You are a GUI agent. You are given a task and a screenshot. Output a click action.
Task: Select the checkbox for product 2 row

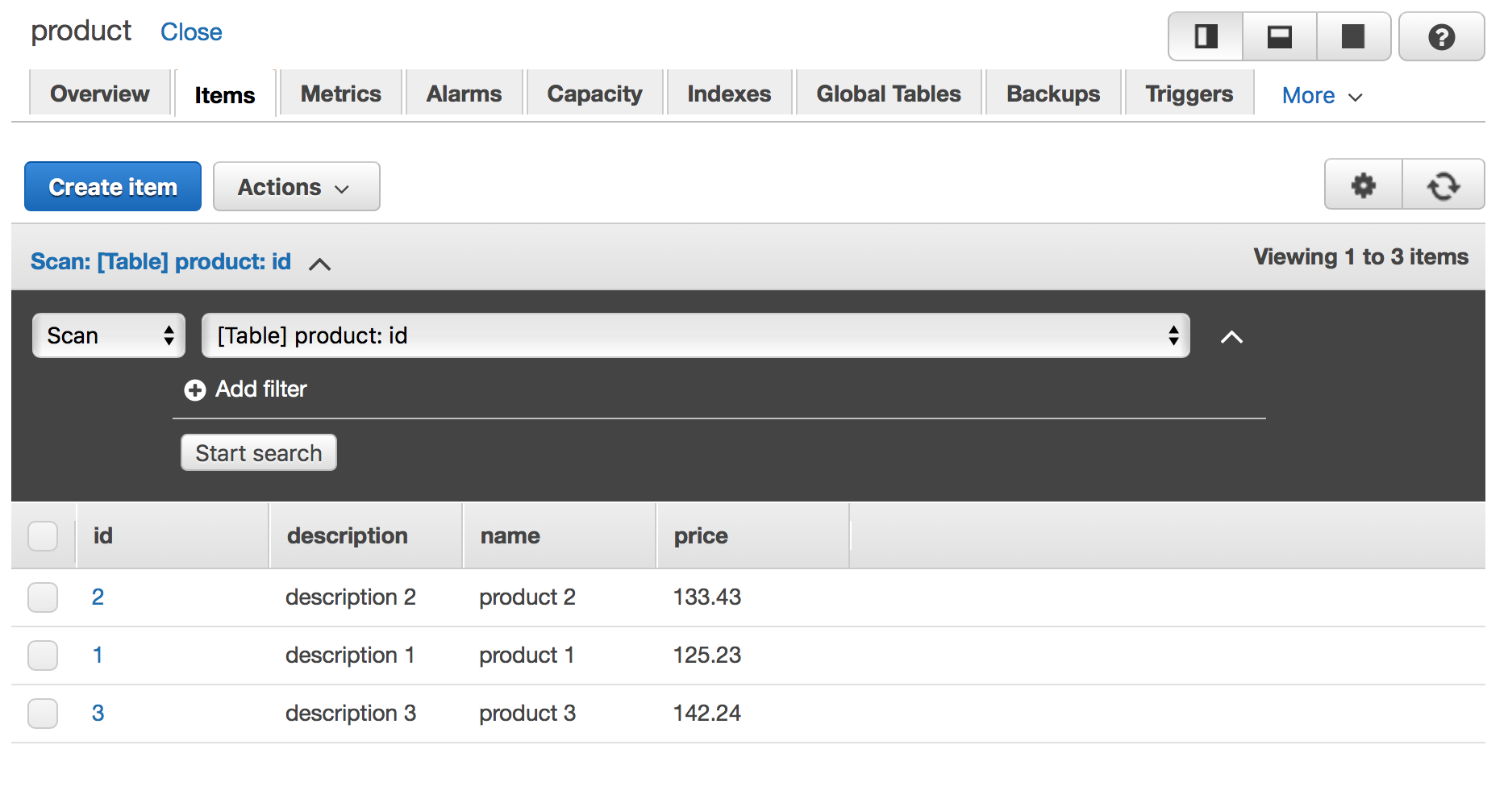click(43, 597)
